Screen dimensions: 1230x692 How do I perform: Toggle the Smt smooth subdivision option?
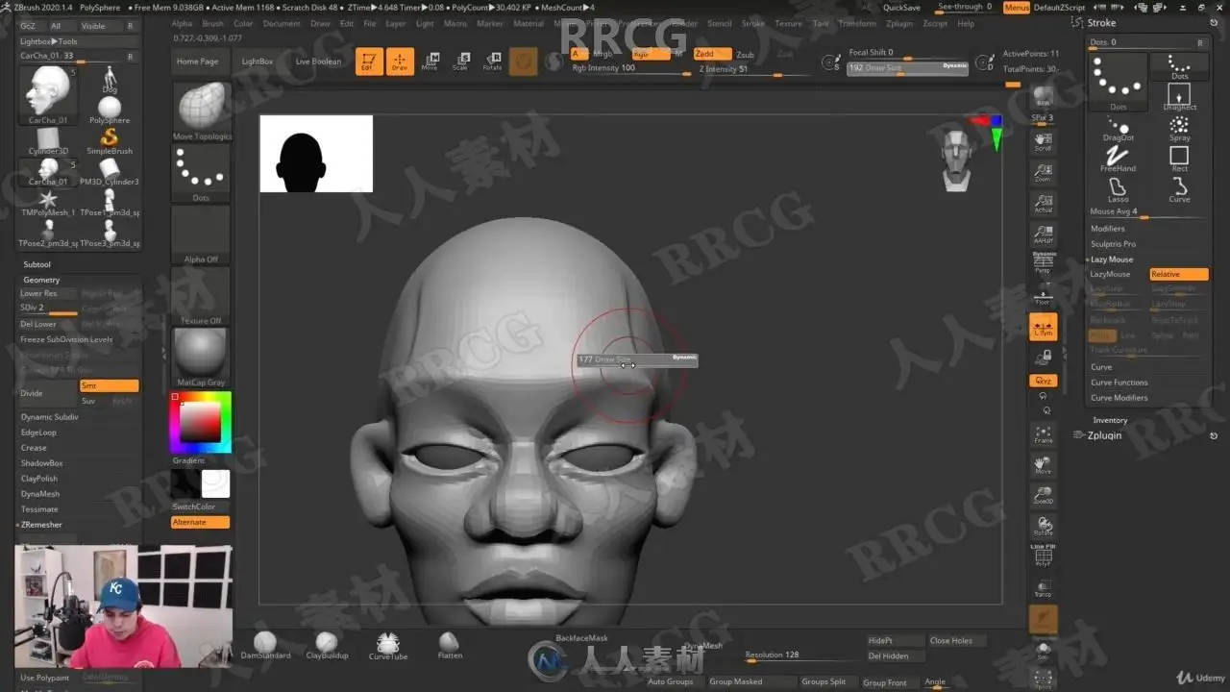(x=109, y=385)
